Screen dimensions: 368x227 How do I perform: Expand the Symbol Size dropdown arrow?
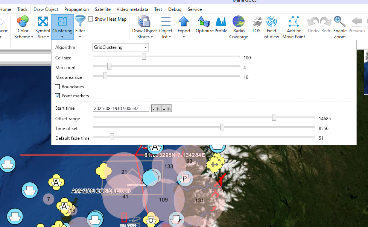pos(48,37)
